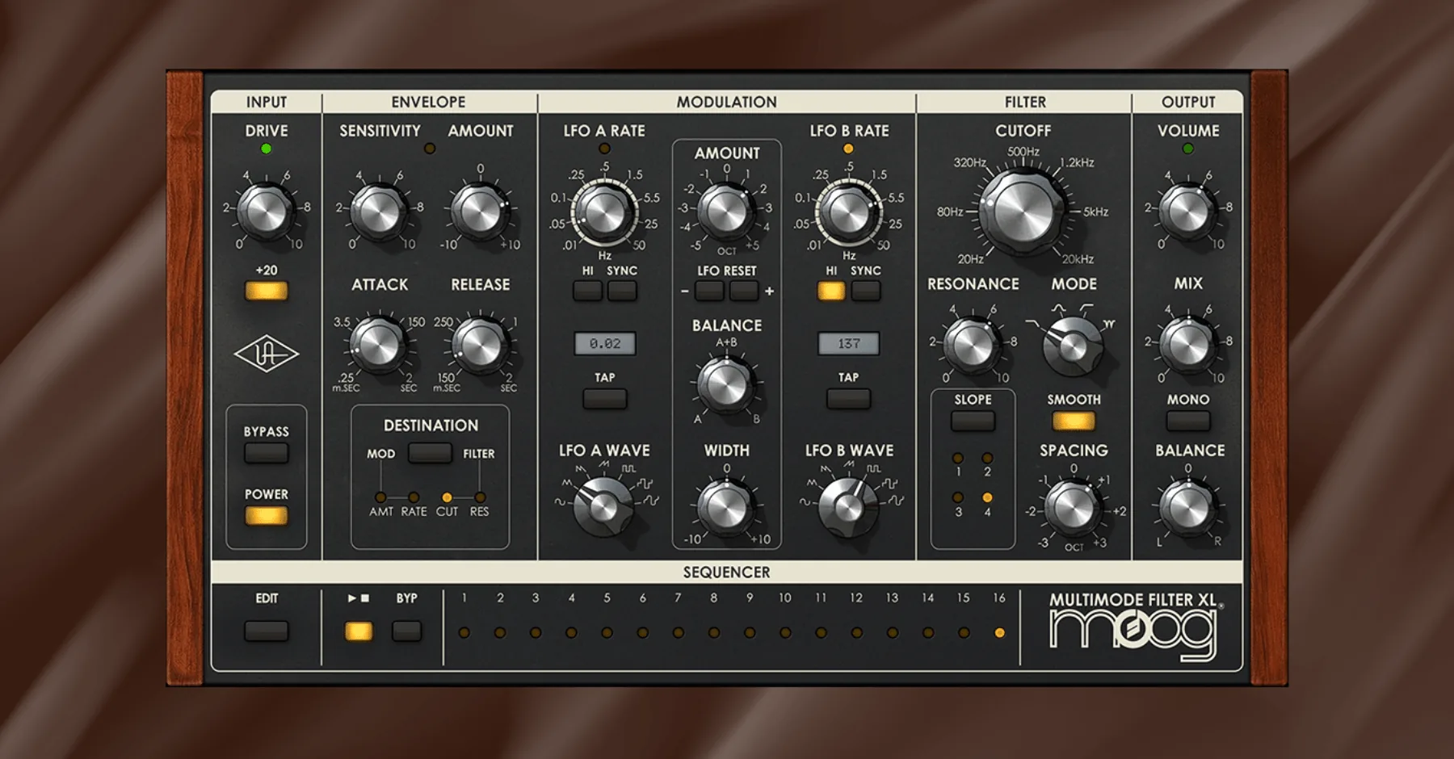Enable LFO B SYNC button
1454x759 pixels.
pos(866,291)
